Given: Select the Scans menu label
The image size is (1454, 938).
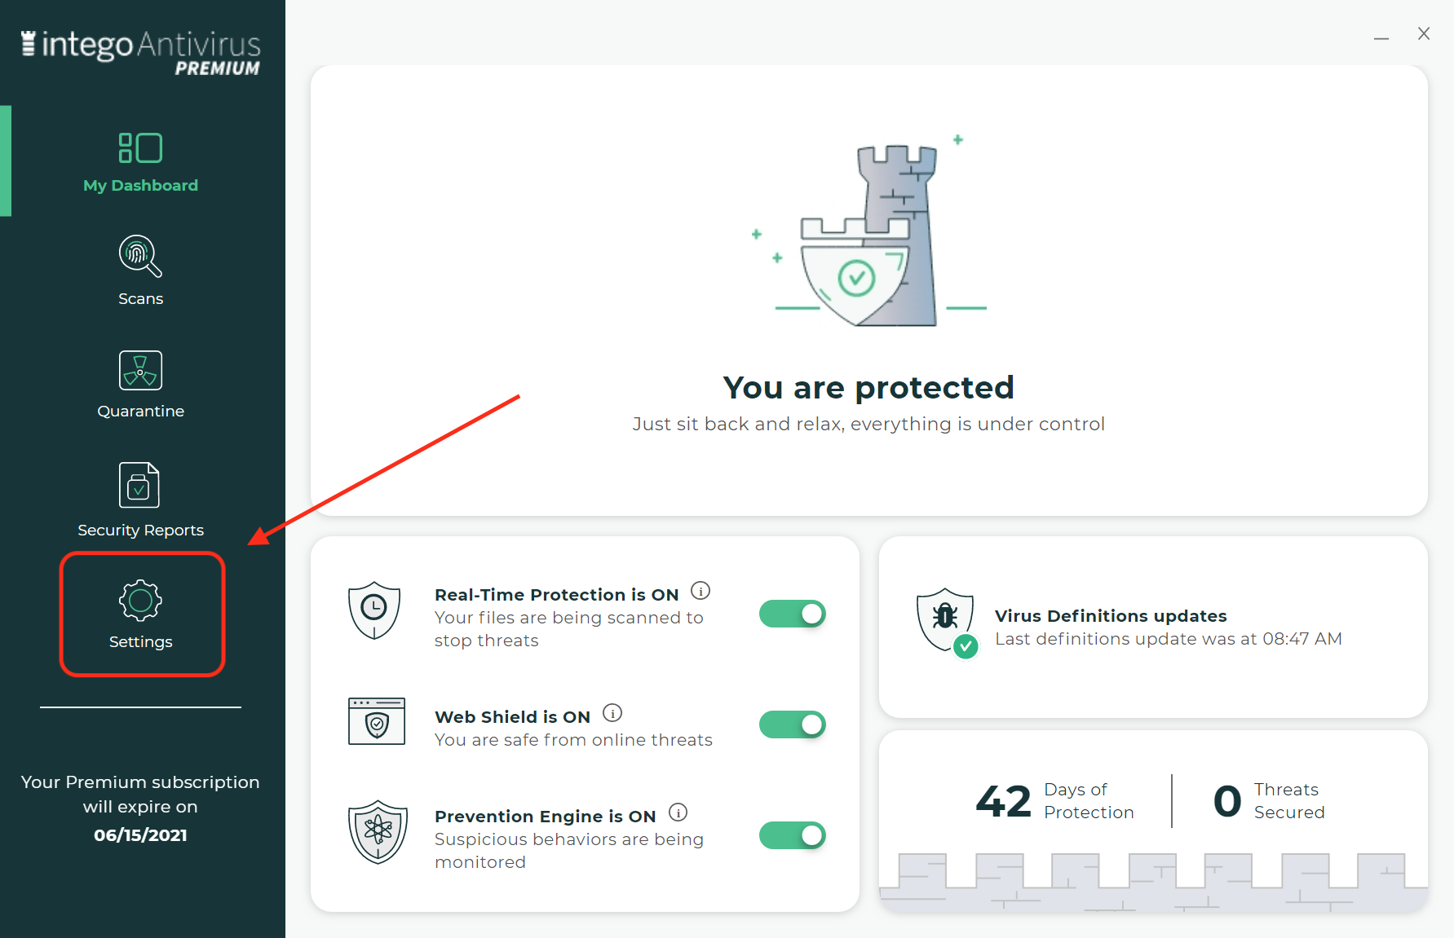Looking at the screenshot, I should pyautogui.click(x=140, y=299).
